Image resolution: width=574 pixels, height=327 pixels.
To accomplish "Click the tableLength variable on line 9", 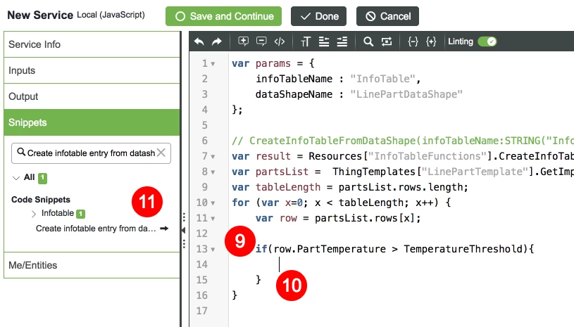I will pos(288,187).
